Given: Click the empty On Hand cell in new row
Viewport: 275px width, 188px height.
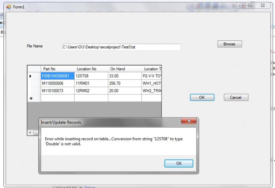Looking at the screenshot, I should pyautogui.click(x=125, y=98).
